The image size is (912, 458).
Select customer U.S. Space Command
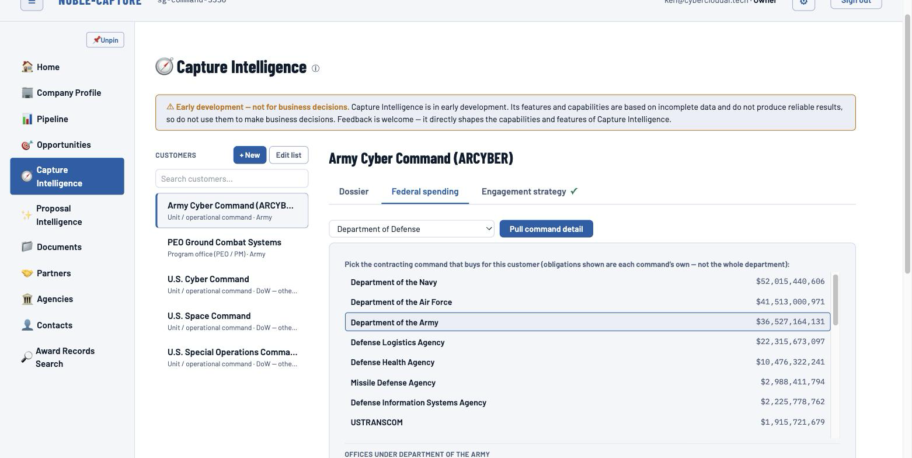[x=232, y=321]
